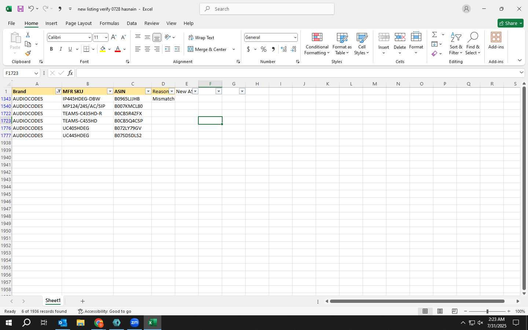Toggle Bold formatting

point(51,49)
